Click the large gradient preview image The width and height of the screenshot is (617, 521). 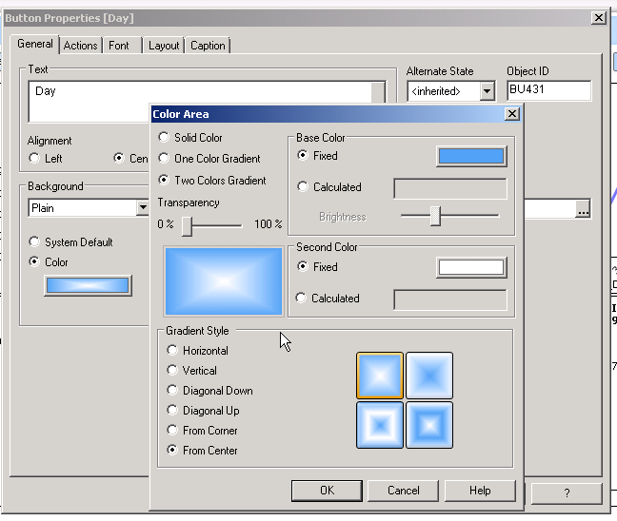224,281
